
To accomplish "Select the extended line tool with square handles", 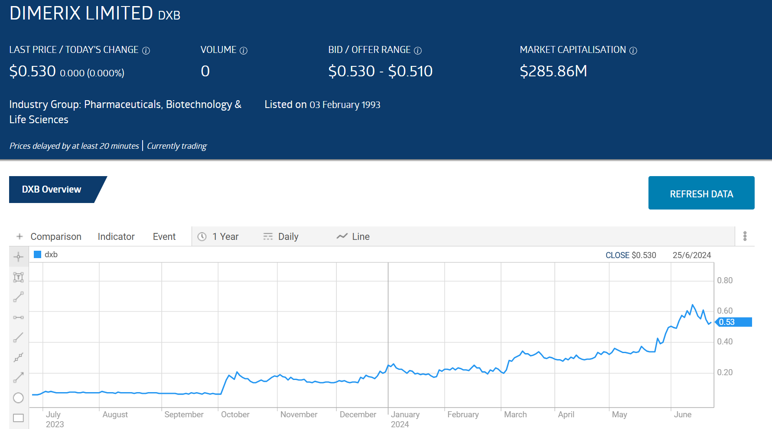I will tap(18, 357).
